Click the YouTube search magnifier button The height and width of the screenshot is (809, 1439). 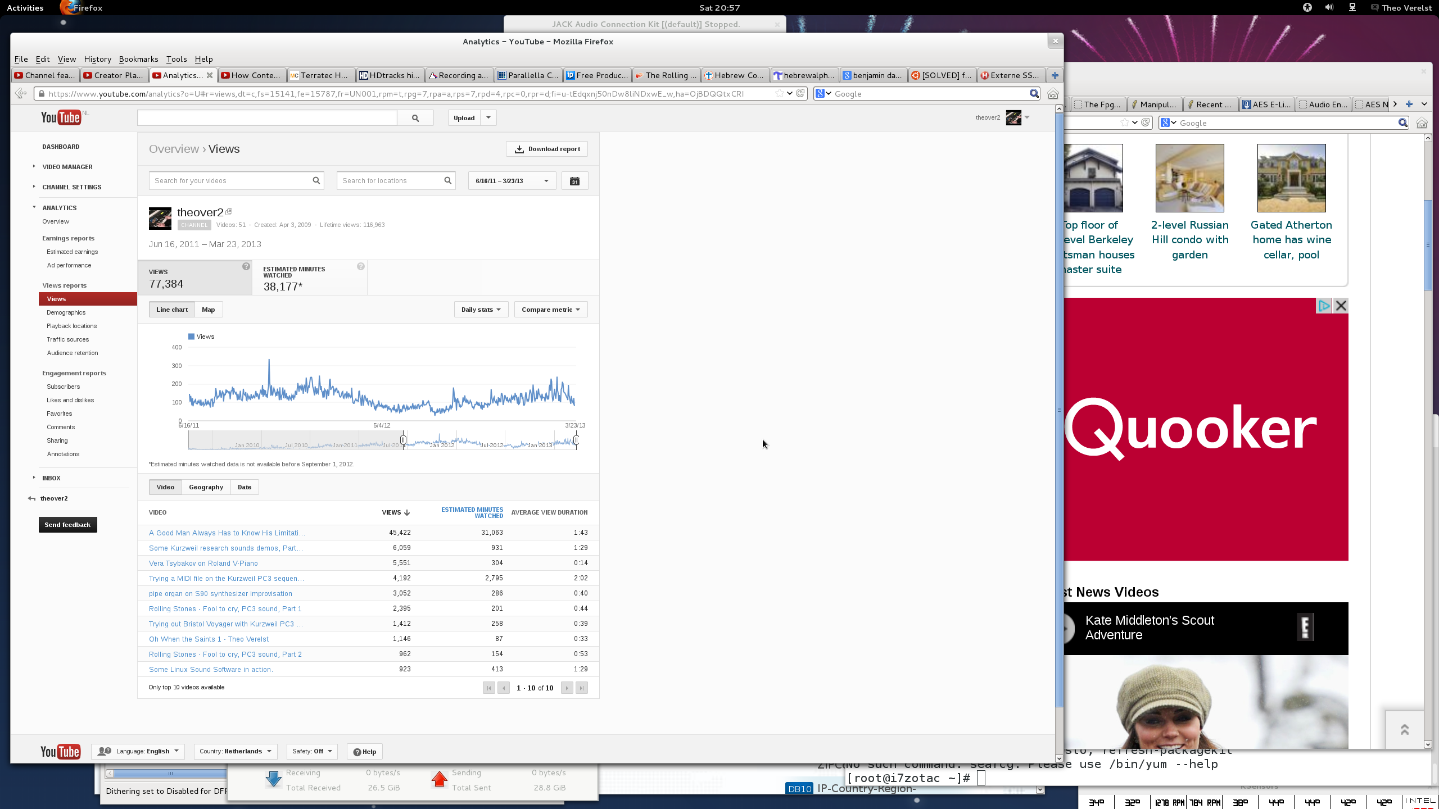(415, 118)
